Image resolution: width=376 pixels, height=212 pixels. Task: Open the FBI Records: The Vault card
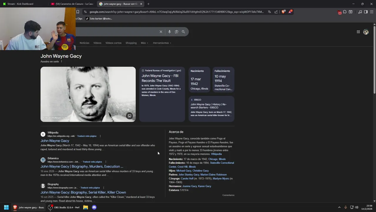(162, 94)
